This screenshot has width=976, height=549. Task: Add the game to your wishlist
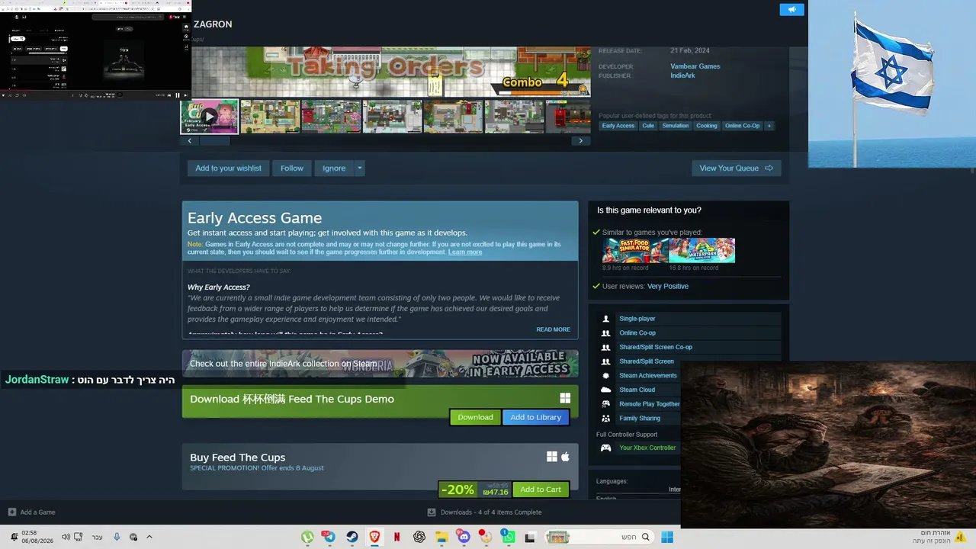(228, 168)
